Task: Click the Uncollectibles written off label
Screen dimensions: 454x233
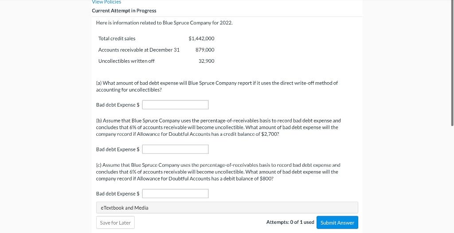Action: tap(126, 61)
